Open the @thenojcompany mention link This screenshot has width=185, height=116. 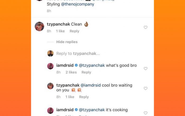[78, 4]
